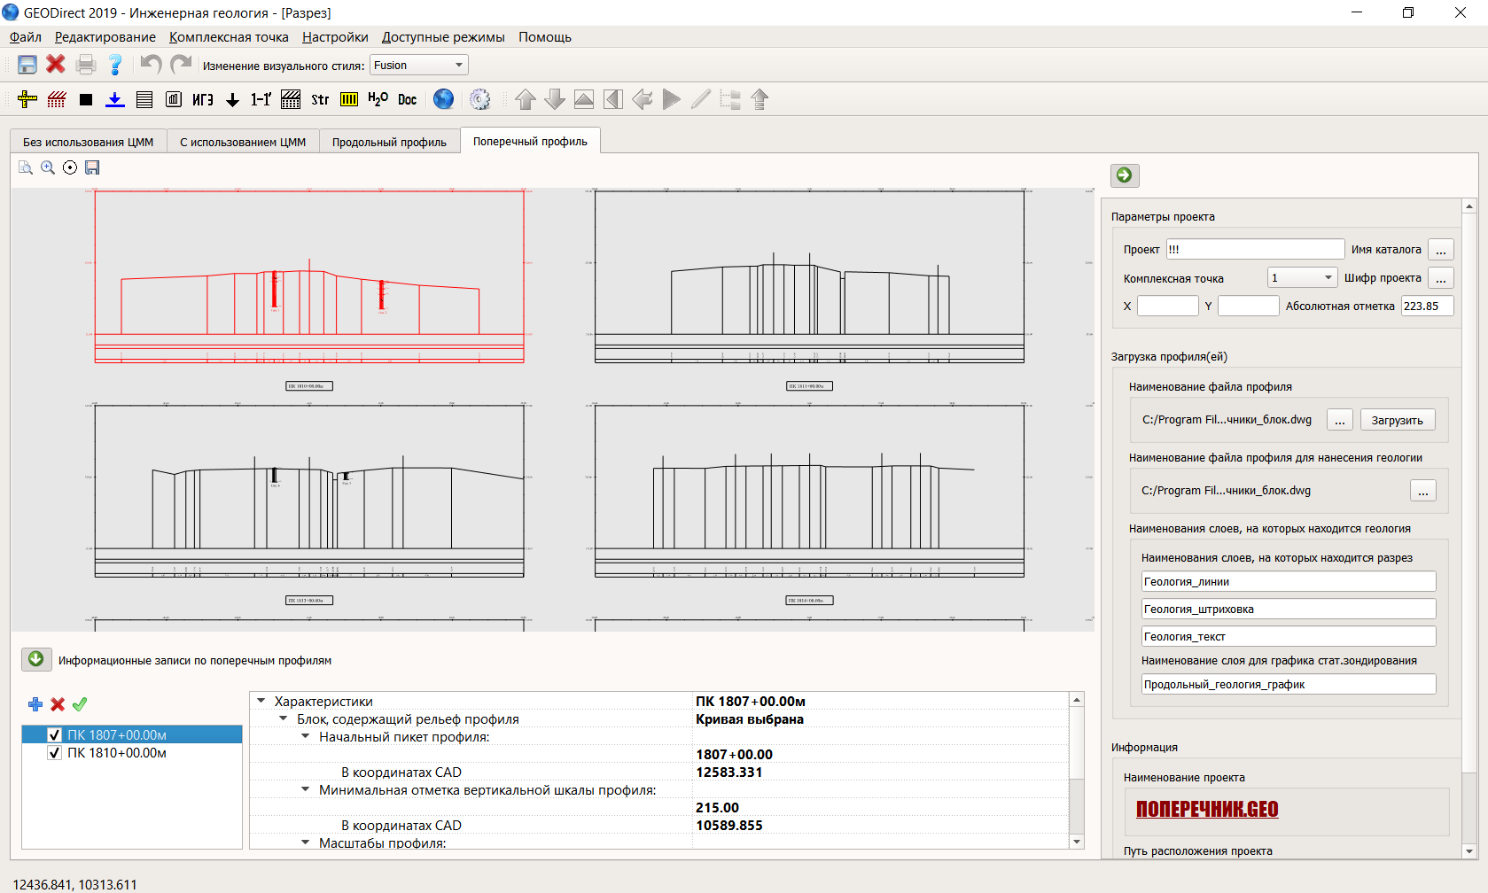Image resolution: width=1488 pixels, height=893 pixels.
Task: Click the yellow ruler scale icon
Action: pyautogui.click(x=349, y=99)
